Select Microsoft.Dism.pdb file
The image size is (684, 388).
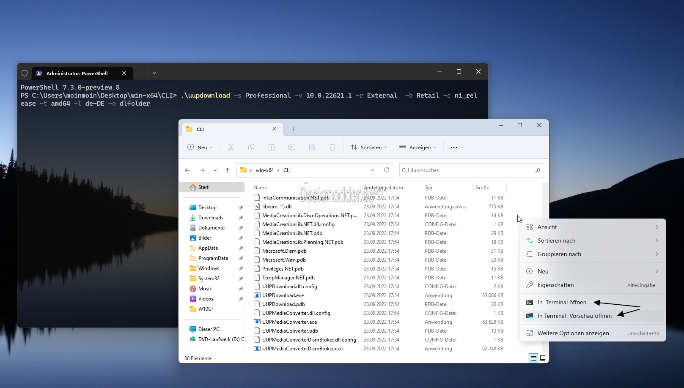(x=284, y=251)
